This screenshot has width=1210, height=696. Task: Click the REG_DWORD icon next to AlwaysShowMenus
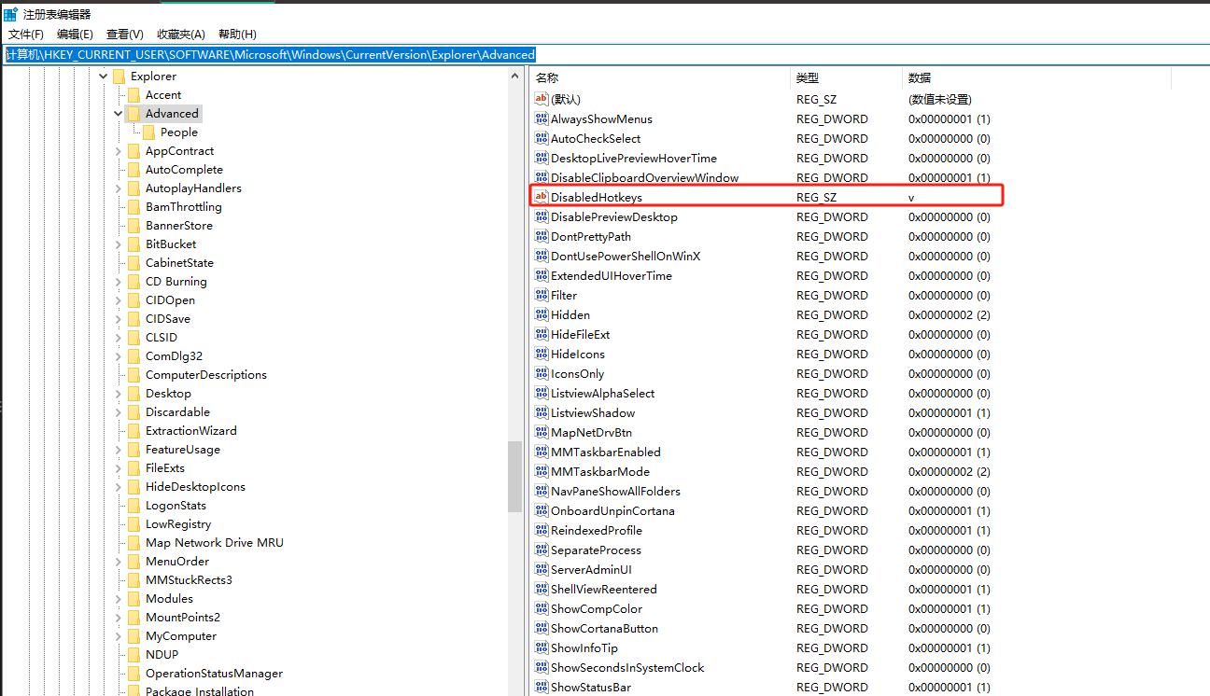(542, 118)
